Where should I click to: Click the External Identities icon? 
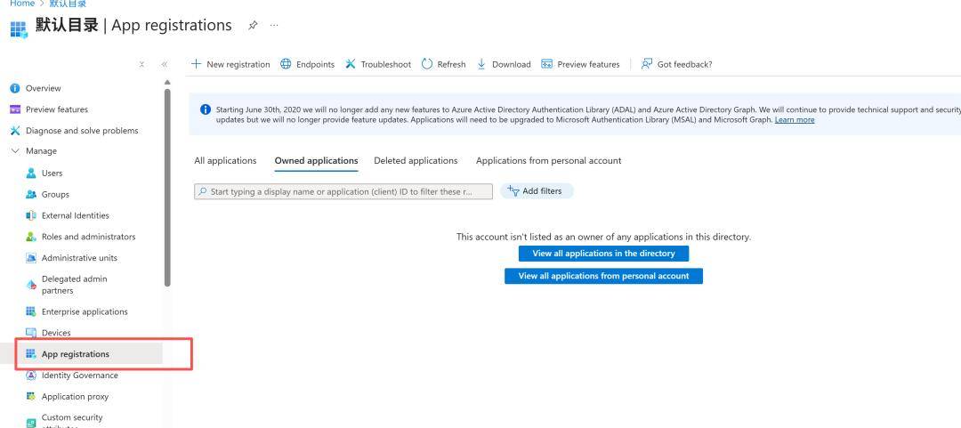click(x=31, y=215)
